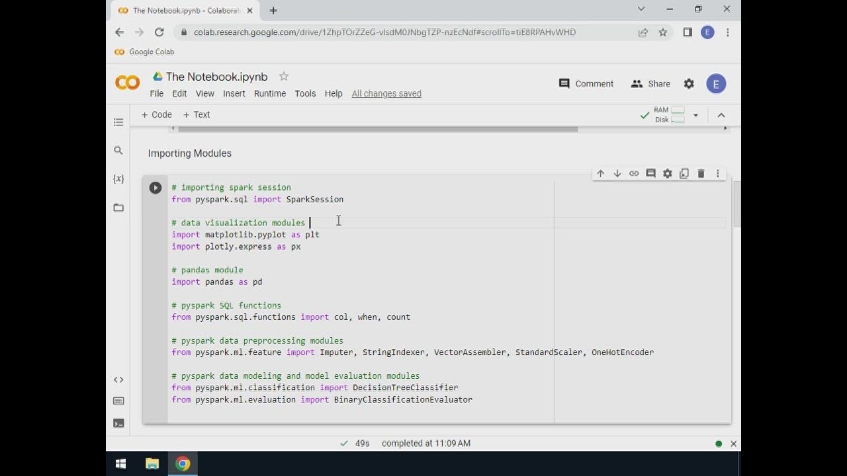This screenshot has height=476, width=847.
Task: Focus the browser address bar URL
Action: tap(384, 32)
